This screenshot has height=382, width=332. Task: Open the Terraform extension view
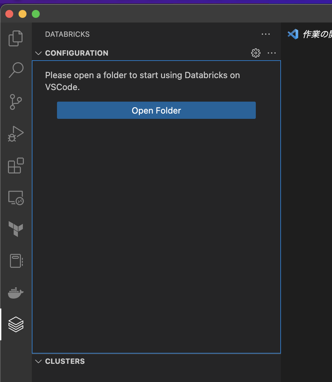[16, 229]
